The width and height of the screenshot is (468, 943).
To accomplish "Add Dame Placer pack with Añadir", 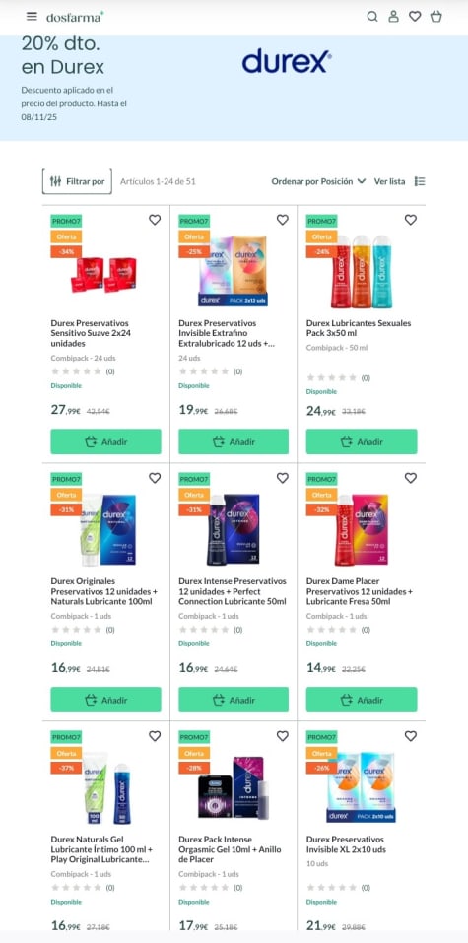I will click(x=362, y=700).
